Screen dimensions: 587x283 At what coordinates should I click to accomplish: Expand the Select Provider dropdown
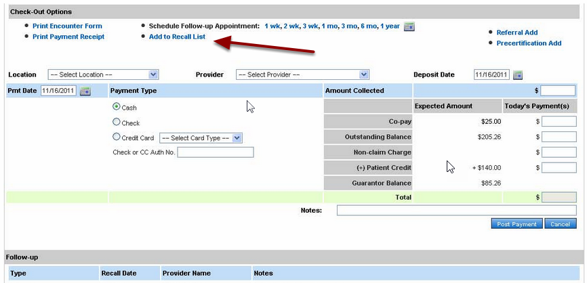click(302, 74)
